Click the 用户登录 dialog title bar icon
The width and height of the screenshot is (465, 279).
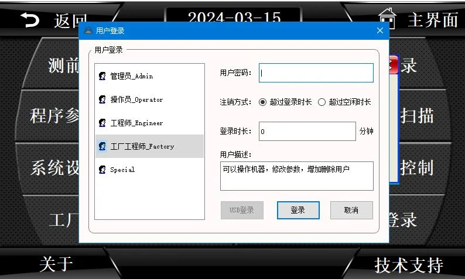[x=88, y=30]
